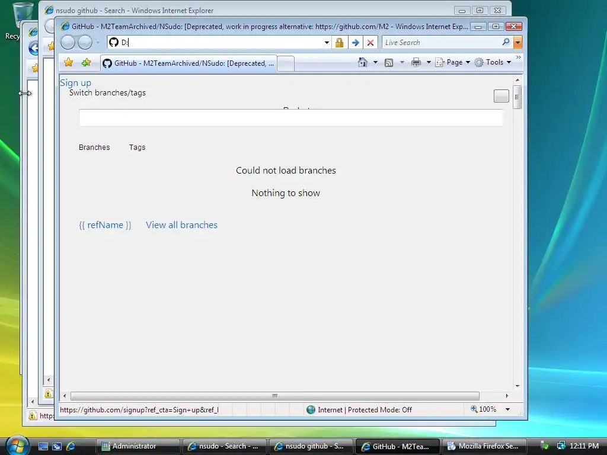Switch to Mozilla Firefox Setup taskbar item
This screenshot has height=455, width=607.
point(485,446)
